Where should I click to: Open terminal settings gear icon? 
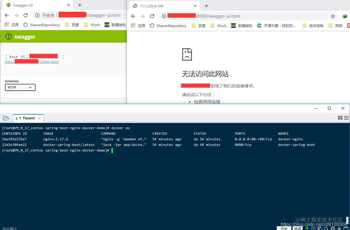pyautogui.click(x=333, y=228)
